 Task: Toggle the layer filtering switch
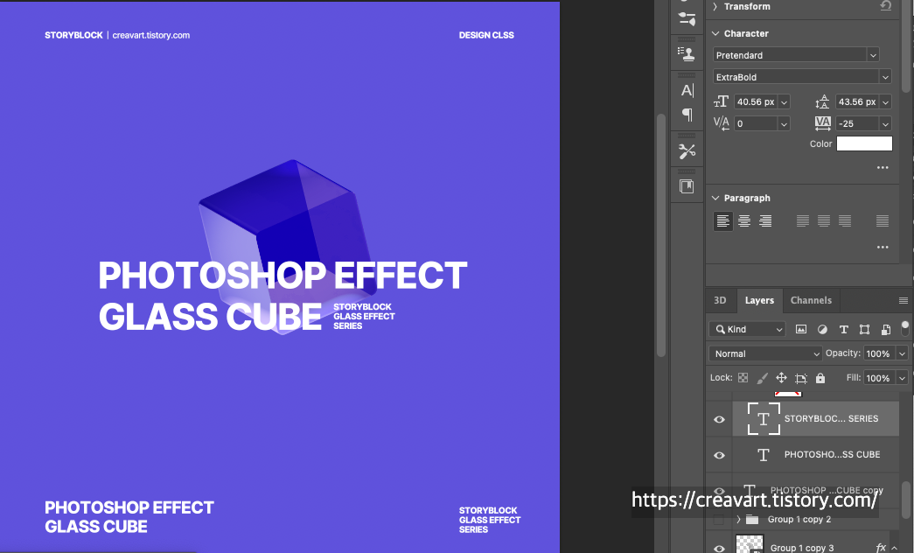[904, 328]
